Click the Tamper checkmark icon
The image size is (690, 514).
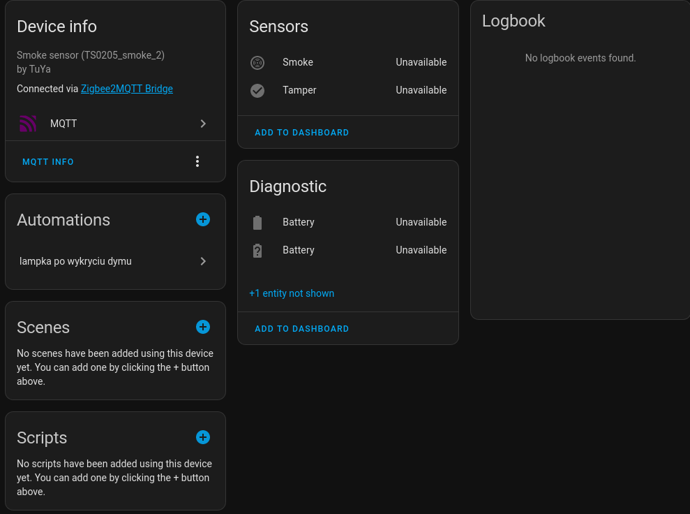[257, 91]
